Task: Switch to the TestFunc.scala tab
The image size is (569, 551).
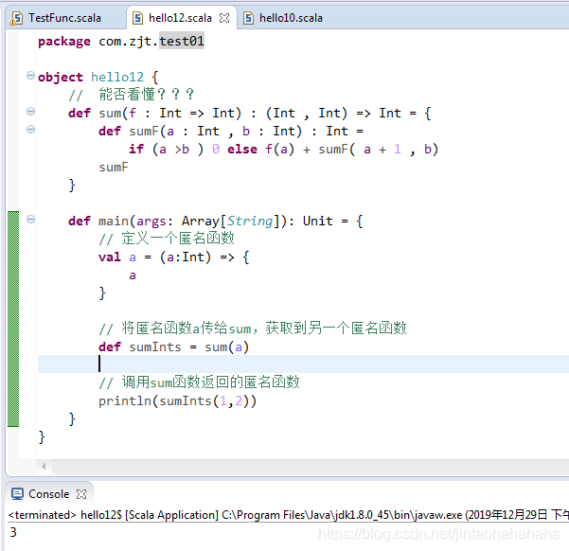Action: click(x=64, y=18)
